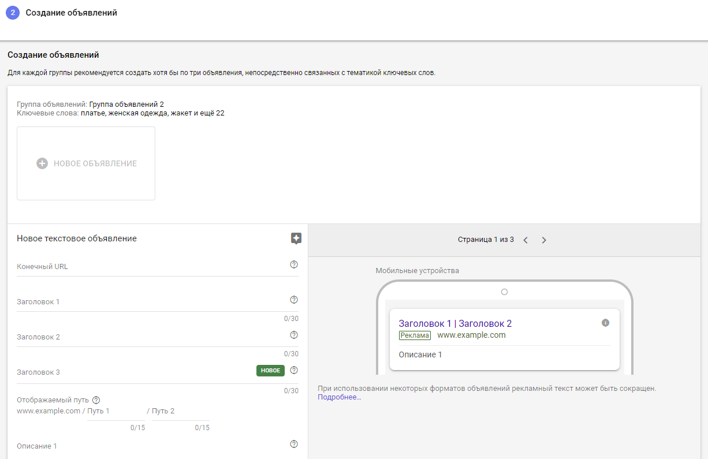Viewport: 708px width, 459px height.
Task: Click the Путь 1 input field
Action: pyautogui.click(x=115, y=411)
